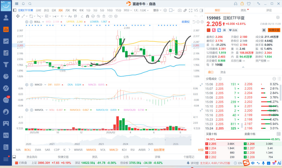Open the funnel screener sidebar icon
Image resolution: width=282 pixels, height=168 pixels.
pyautogui.click(x=6, y=65)
